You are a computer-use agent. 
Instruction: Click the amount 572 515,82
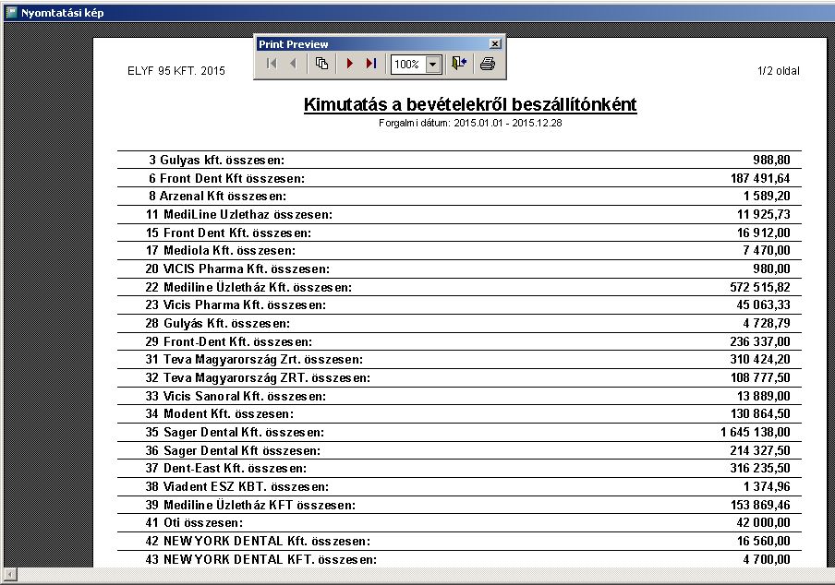click(760, 287)
